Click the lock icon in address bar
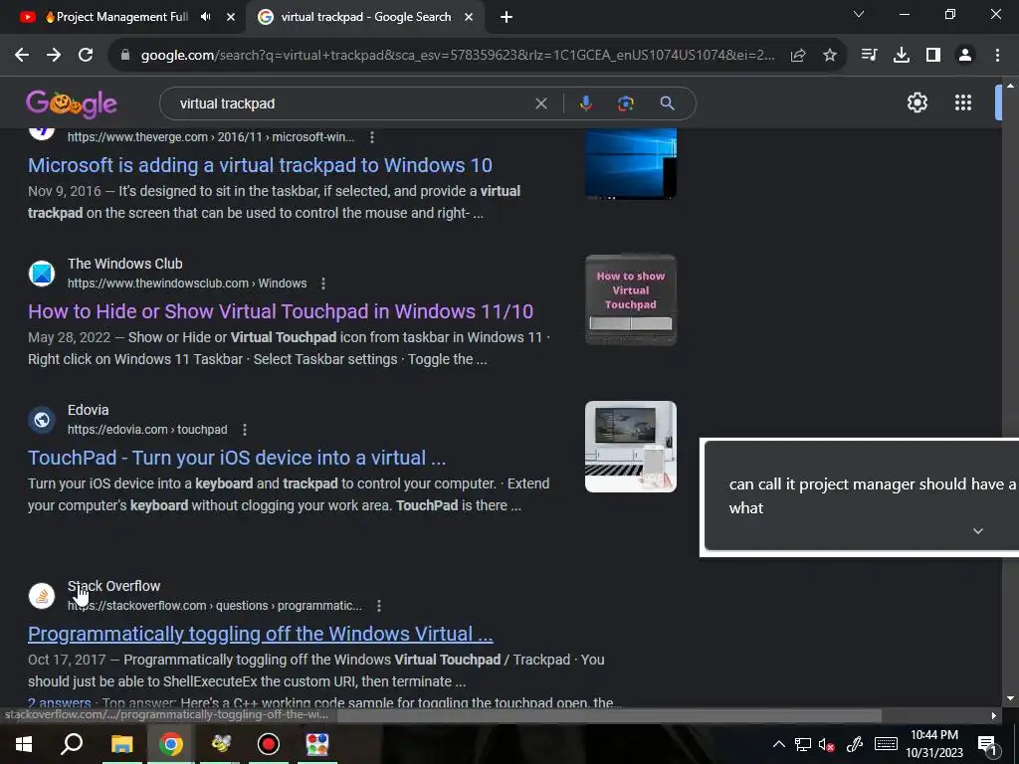Viewport: 1019px width, 764px height. (125, 56)
